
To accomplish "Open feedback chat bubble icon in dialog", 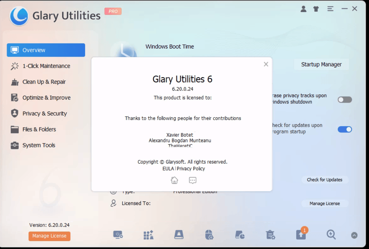I will pos(193,180).
